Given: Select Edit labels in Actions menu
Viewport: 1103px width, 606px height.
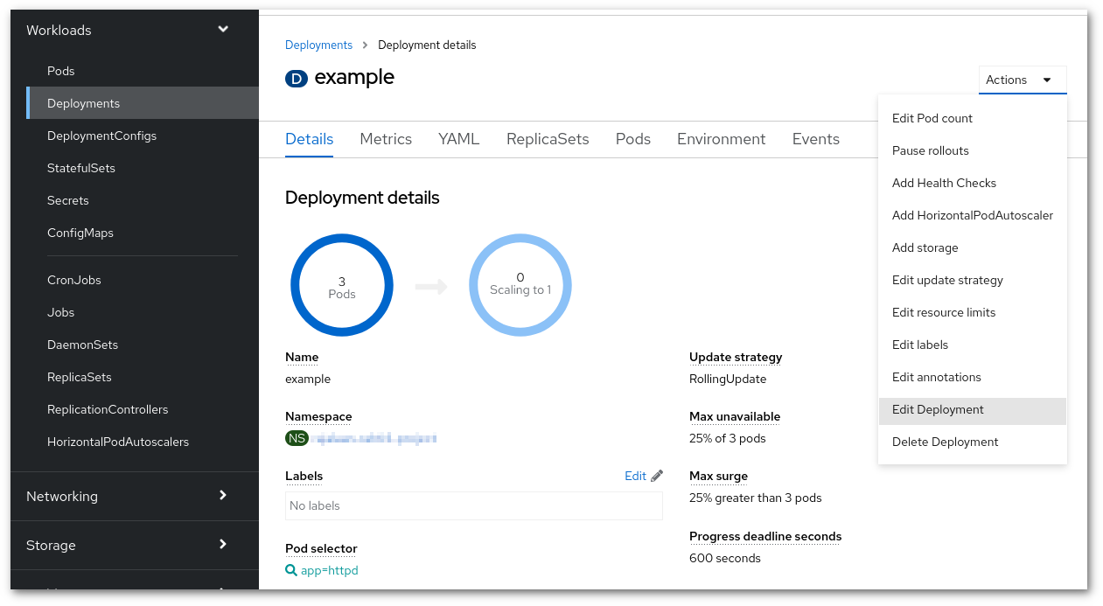Looking at the screenshot, I should tap(973, 345).
